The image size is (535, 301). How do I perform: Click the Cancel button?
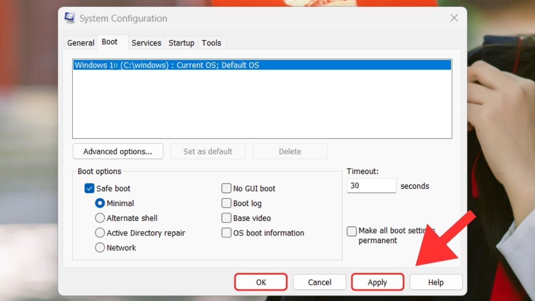click(x=320, y=282)
